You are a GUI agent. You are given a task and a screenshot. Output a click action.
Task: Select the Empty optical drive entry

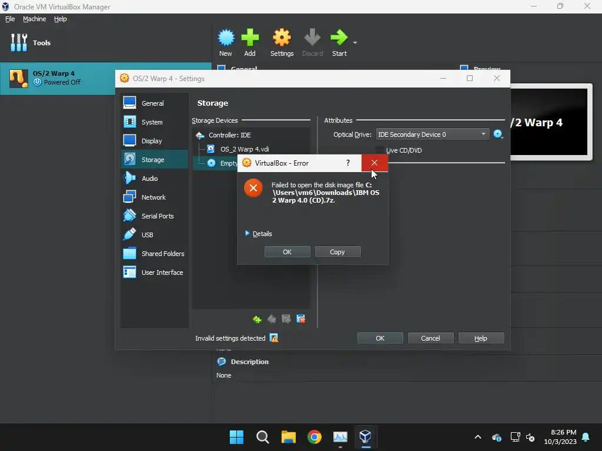tap(228, 163)
